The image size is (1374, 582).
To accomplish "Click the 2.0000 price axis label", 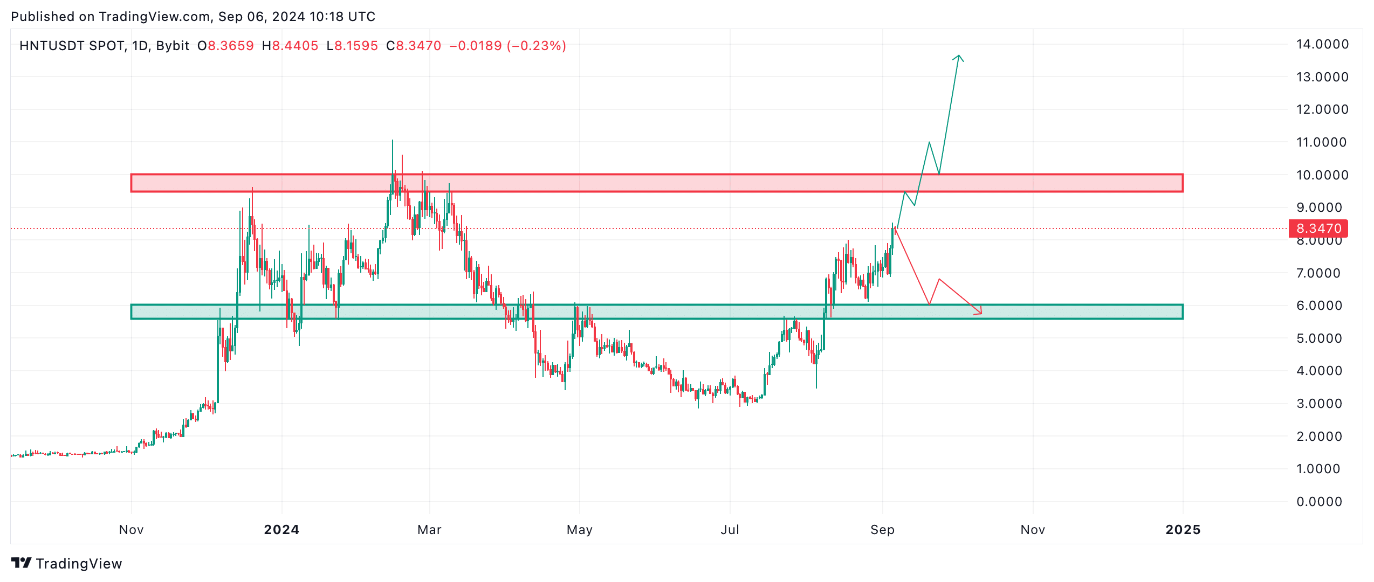I will click(1319, 436).
